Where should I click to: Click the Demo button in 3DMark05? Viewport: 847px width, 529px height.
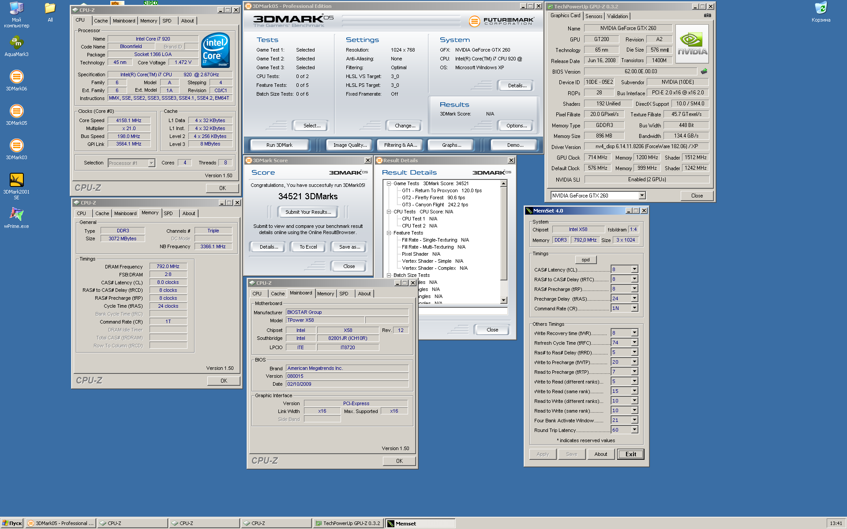(x=515, y=145)
